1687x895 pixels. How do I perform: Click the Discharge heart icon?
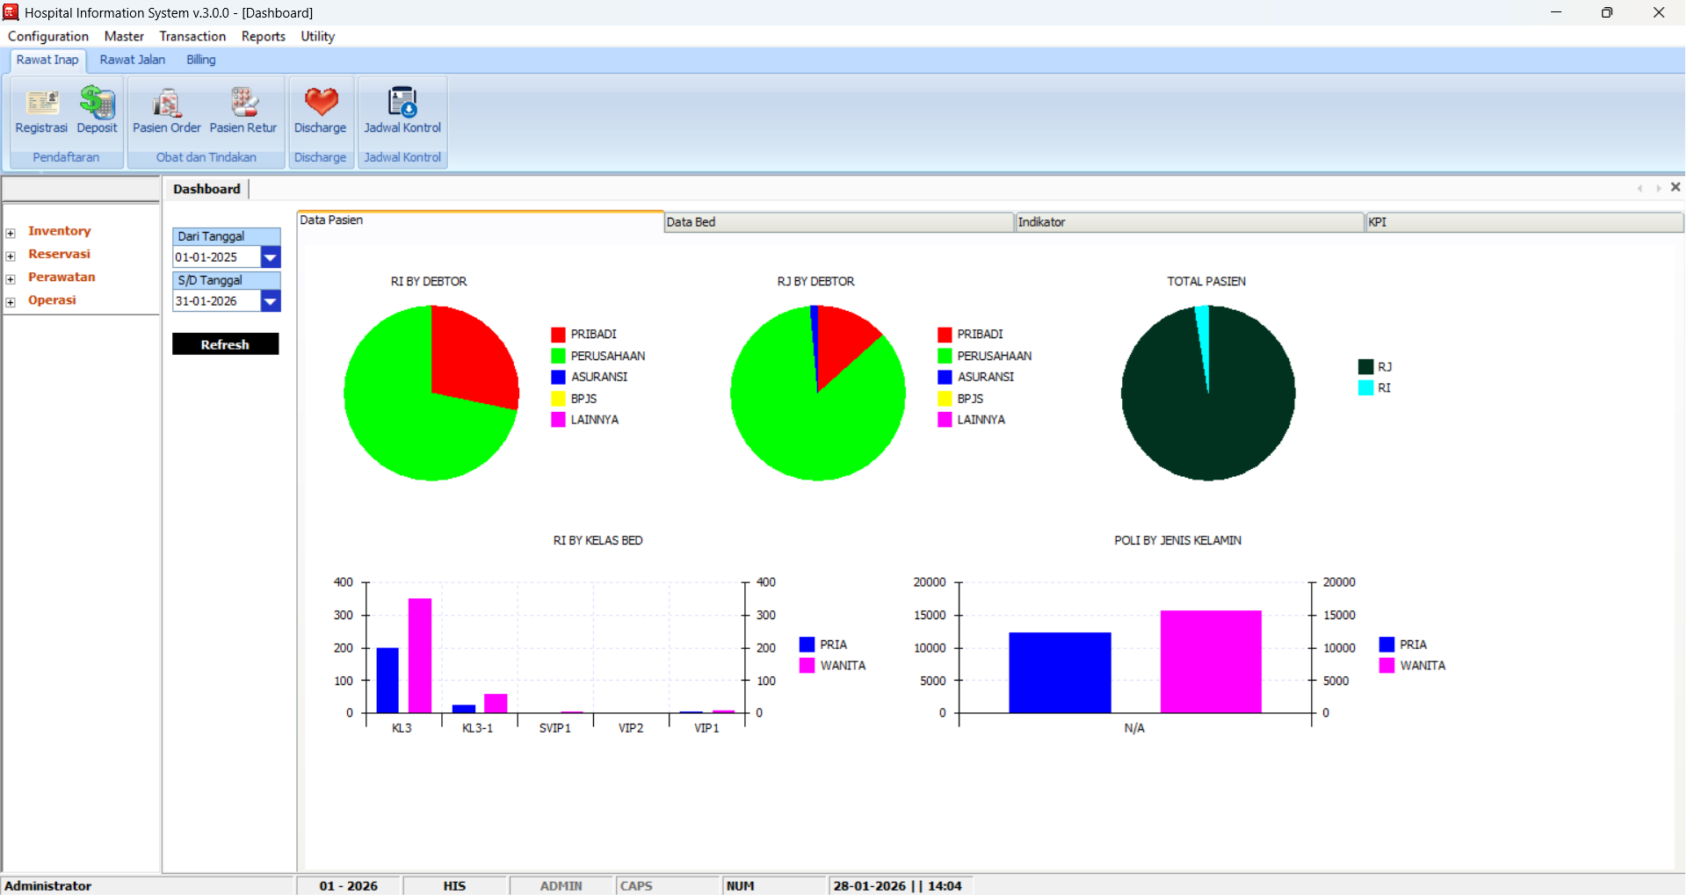click(x=321, y=103)
